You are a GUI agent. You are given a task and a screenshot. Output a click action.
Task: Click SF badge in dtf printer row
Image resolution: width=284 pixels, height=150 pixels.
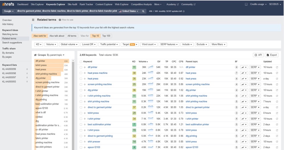(x=236, y=67)
